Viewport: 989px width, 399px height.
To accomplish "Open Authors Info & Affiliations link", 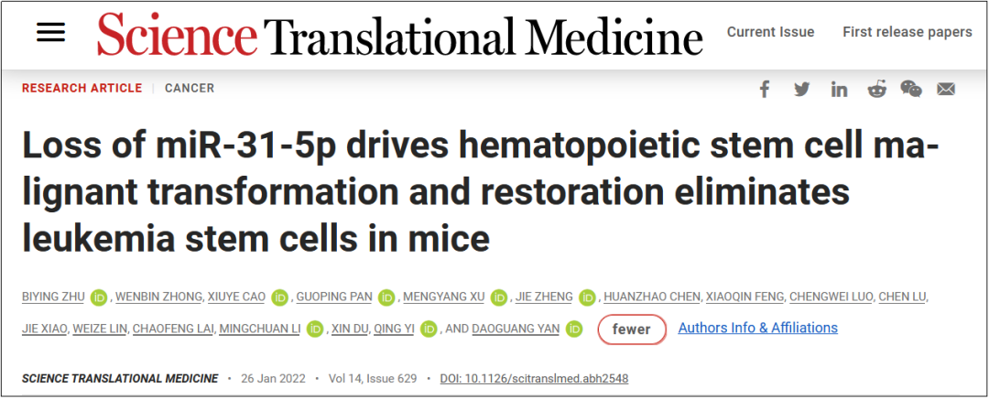I will tap(757, 328).
